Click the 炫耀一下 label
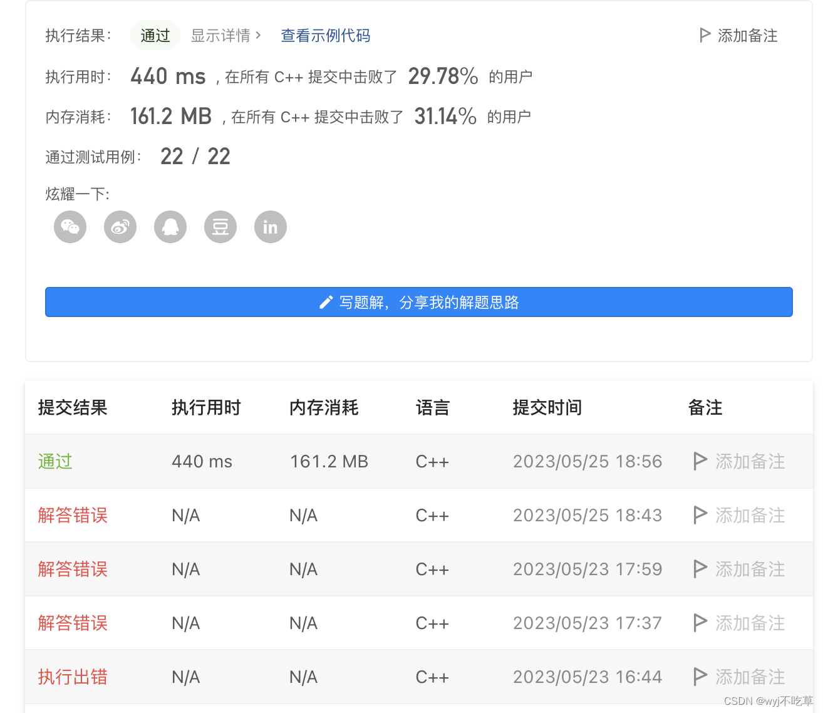The width and height of the screenshot is (823, 713). (78, 194)
